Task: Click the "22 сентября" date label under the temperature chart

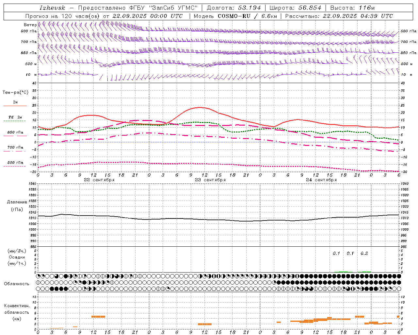Action: (x=99, y=180)
